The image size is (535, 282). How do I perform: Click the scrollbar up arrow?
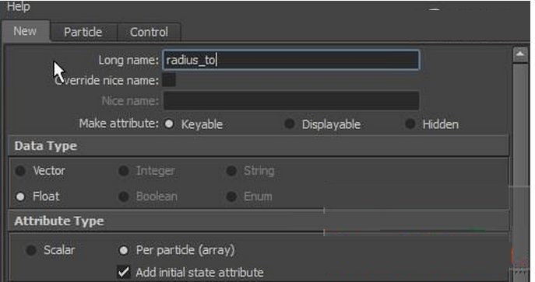click(520, 54)
